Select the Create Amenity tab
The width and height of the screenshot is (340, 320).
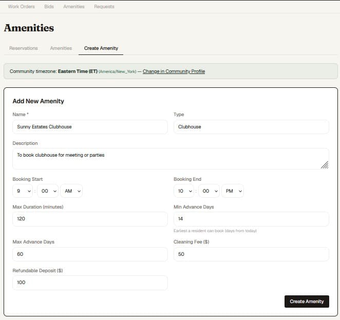101,48
